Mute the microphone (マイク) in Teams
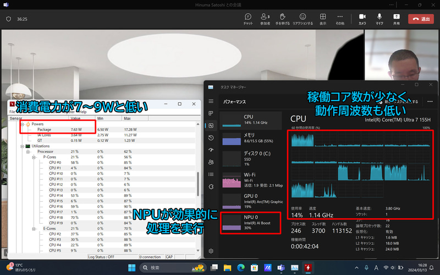 380,19
